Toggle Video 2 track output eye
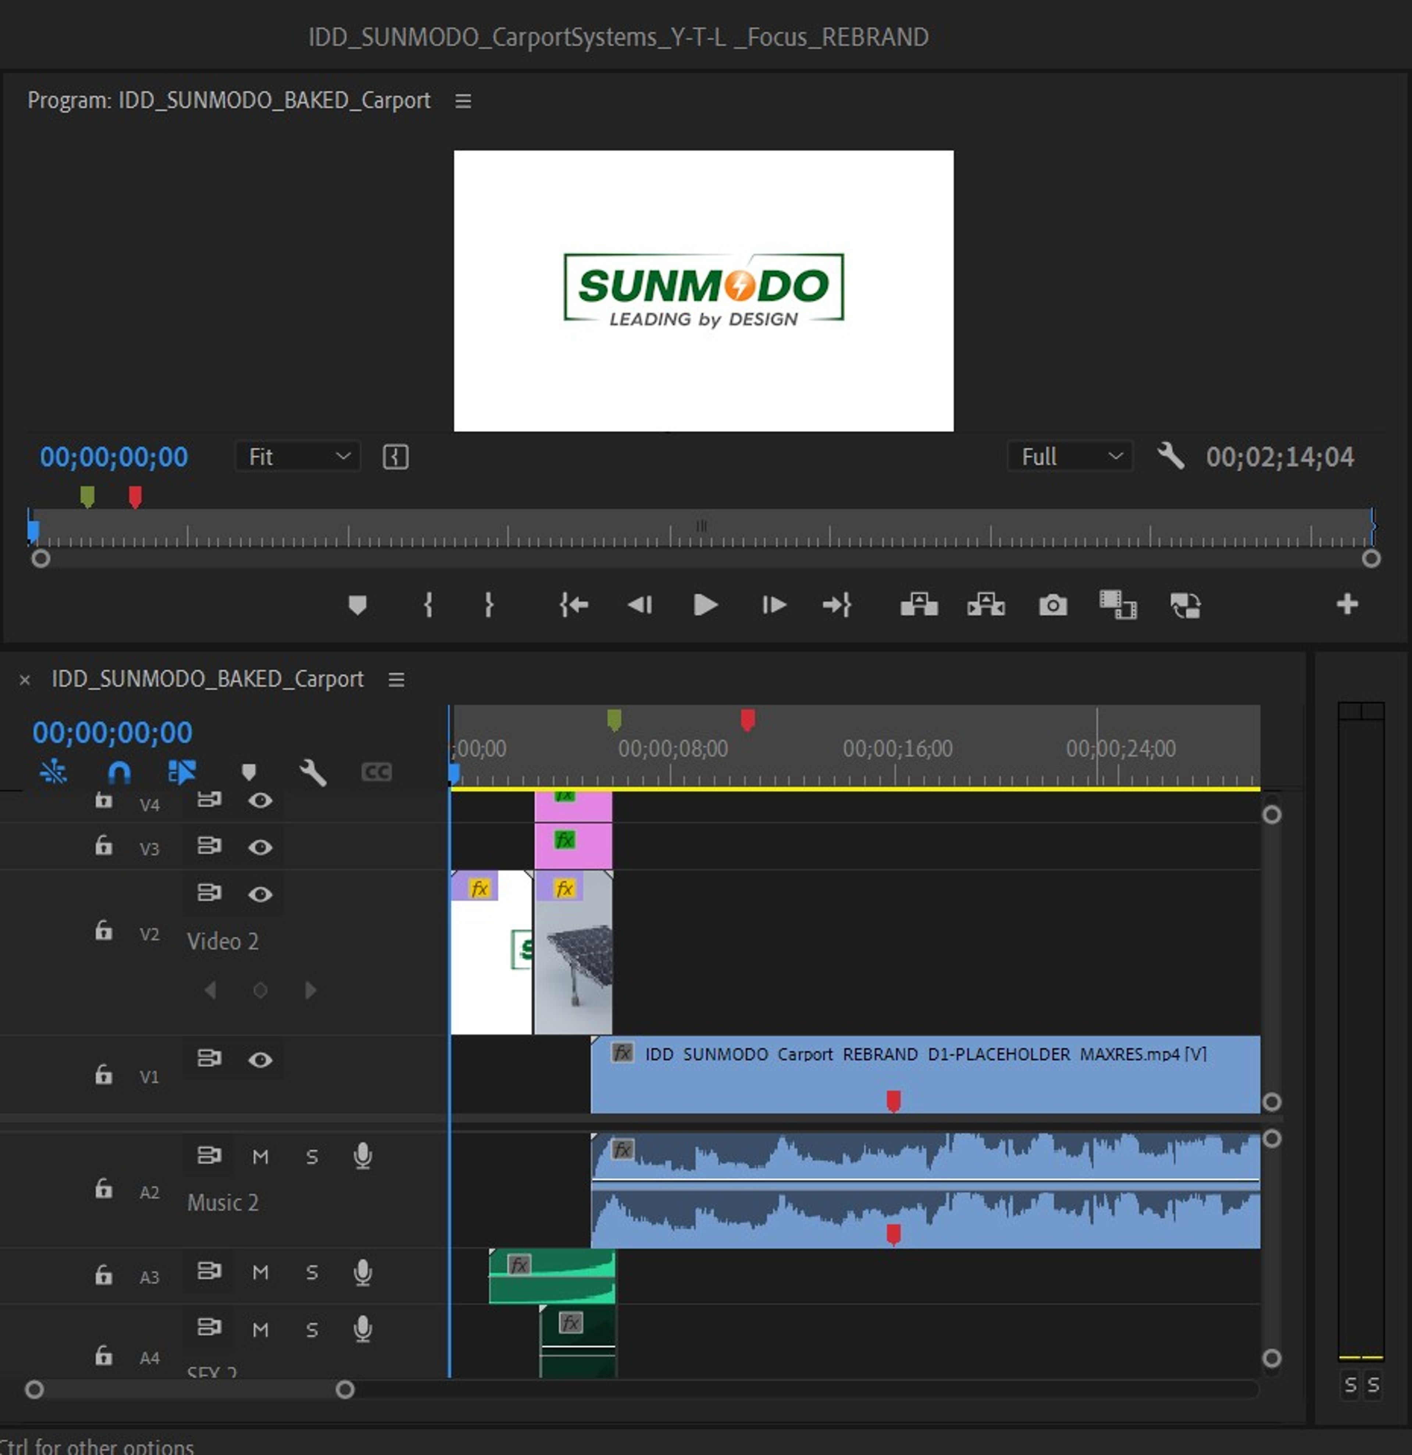Viewport: 1412px width, 1455px height. tap(260, 894)
